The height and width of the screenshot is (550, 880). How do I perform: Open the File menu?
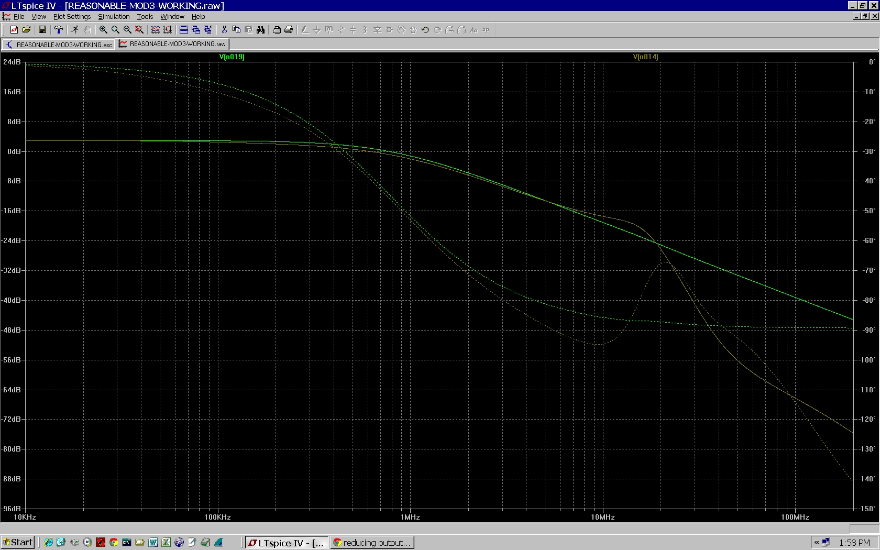[x=19, y=16]
